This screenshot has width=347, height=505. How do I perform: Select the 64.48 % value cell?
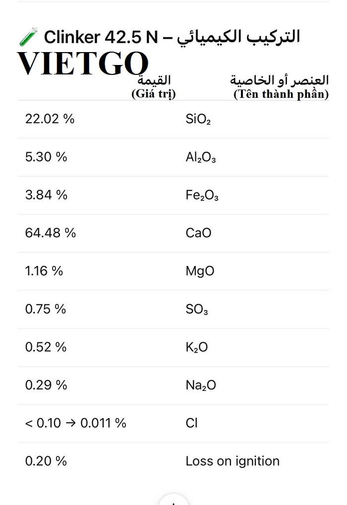(51, 233)
